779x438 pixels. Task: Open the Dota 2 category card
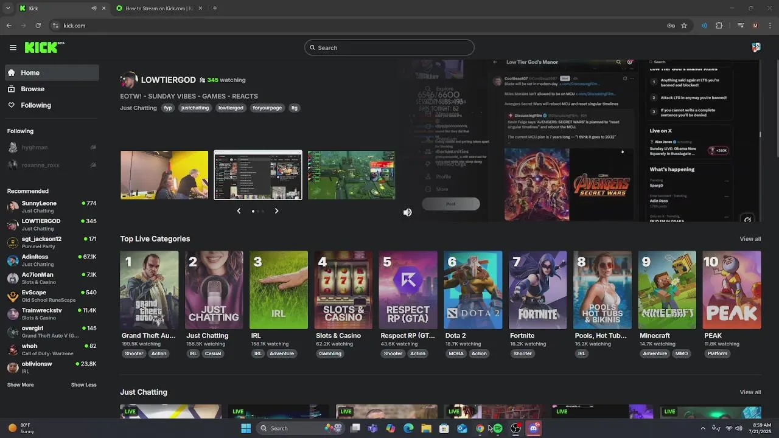[473, 290]
